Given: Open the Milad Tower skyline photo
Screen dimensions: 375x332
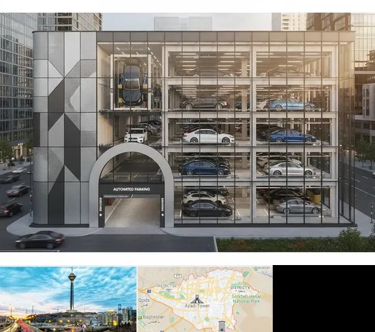Looking at the screenshot, I should pyautogui.click(x=68, y=299).
